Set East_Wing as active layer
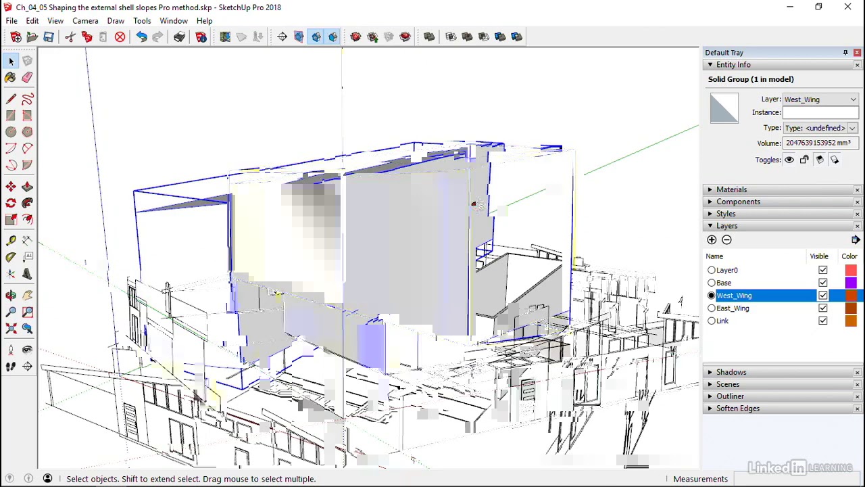This screenshot has width=865, height=487. pos(711,308)
